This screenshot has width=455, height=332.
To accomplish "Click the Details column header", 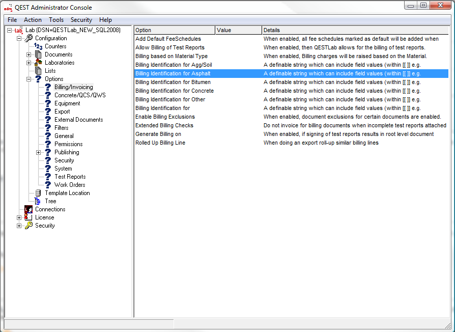I will pyautogui.click(x=355, y=30).
